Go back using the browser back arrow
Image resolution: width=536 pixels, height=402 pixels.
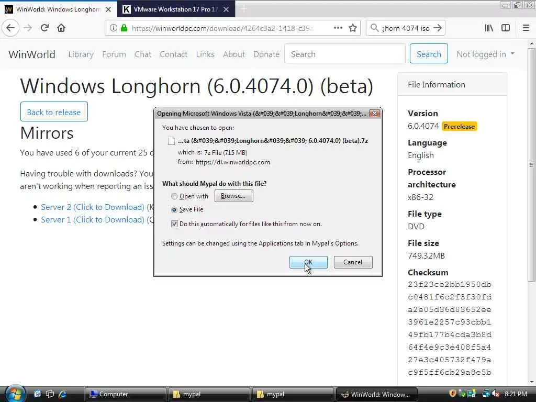10,28
